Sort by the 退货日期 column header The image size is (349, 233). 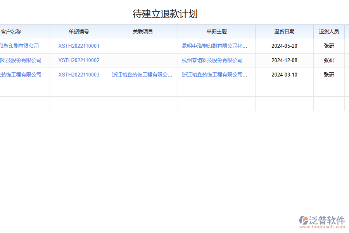(x=284, y=32)
